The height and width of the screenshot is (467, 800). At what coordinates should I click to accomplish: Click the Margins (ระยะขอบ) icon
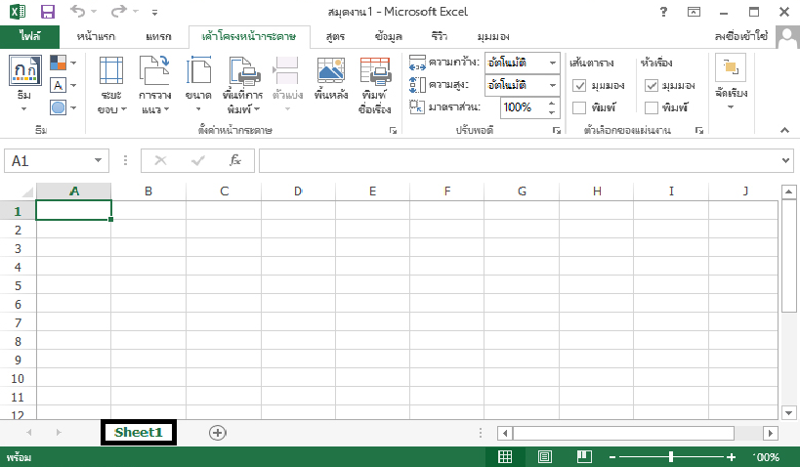coord(111,73)
